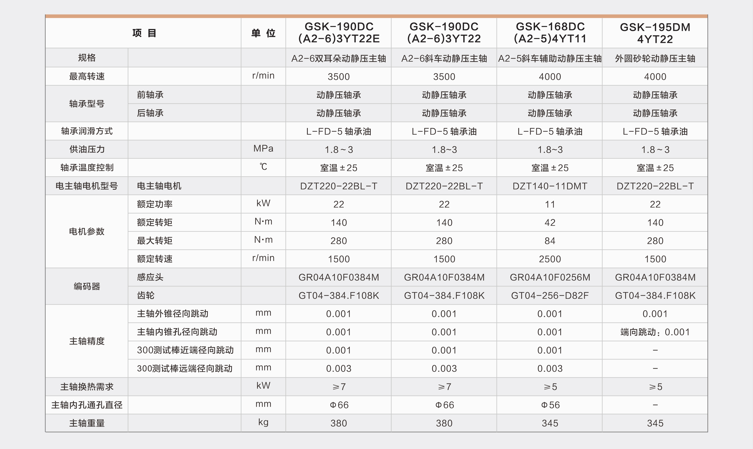This screenshot has width=753, height=449.
Task: Click the 最大转矩 row label
Action: click(x=155, y=240)
